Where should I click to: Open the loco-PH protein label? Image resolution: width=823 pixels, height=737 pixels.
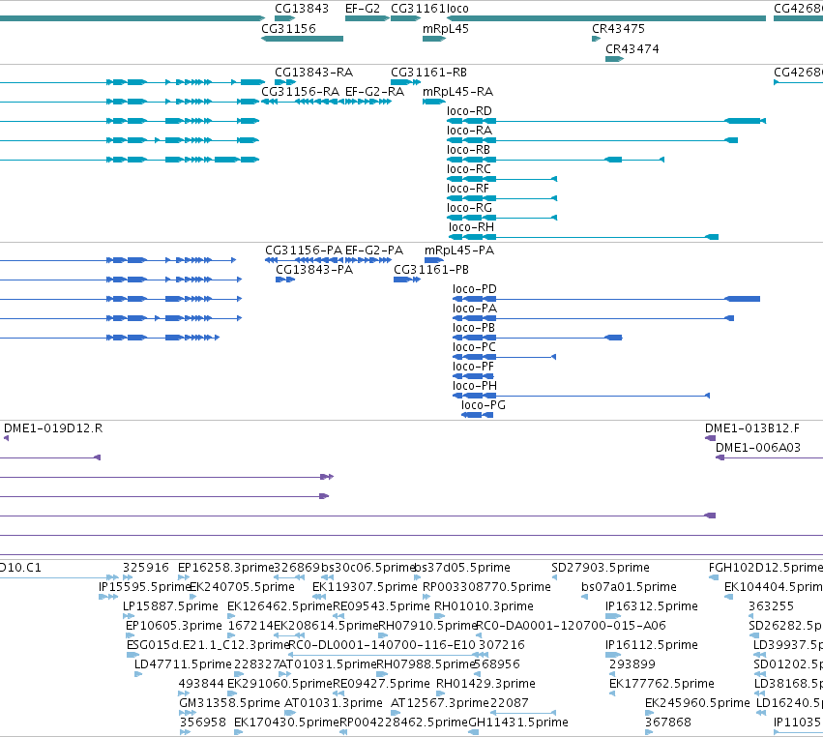click(475, 386)
